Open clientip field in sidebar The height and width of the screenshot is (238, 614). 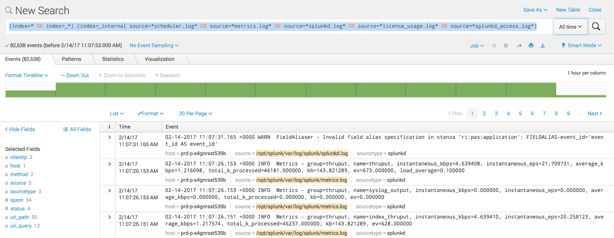pyautogui.click(x=19, y=157)
